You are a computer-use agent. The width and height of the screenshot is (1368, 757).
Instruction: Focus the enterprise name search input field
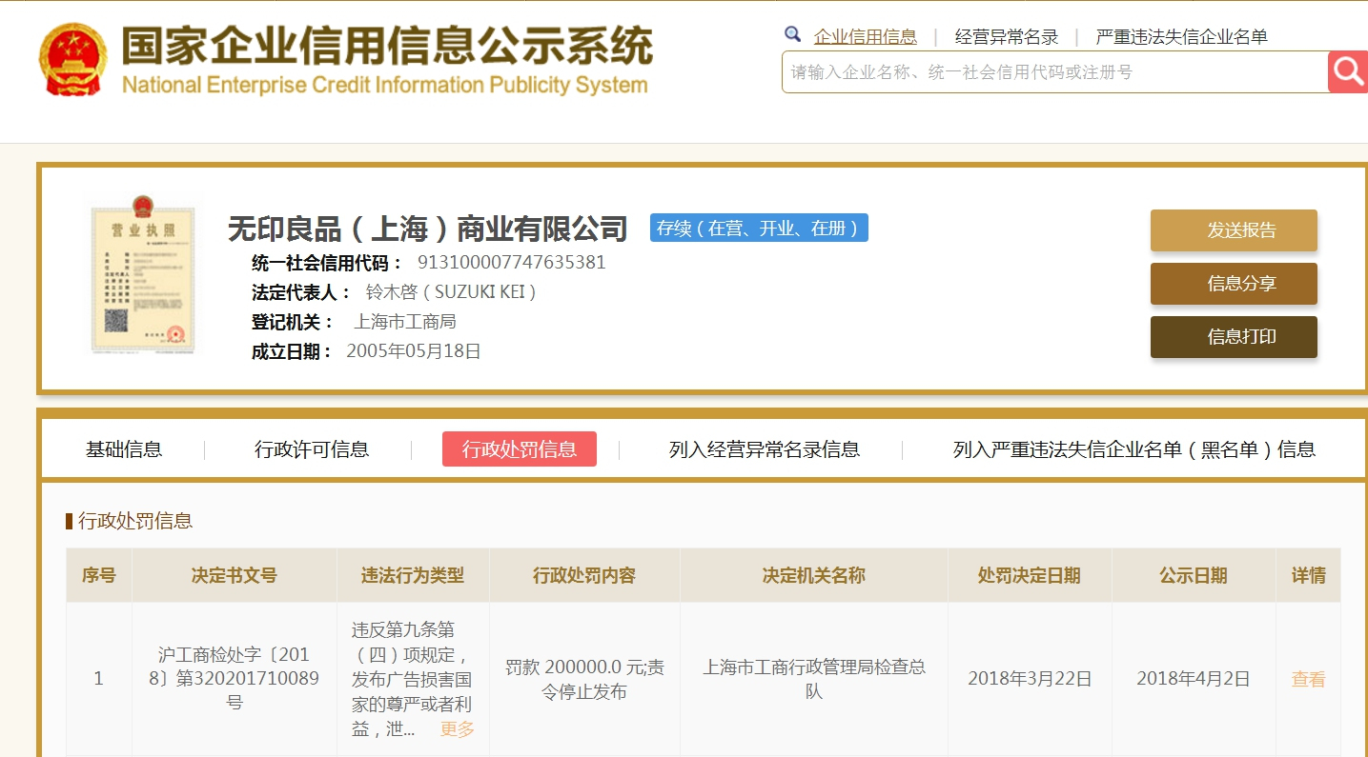point(1054,71)
